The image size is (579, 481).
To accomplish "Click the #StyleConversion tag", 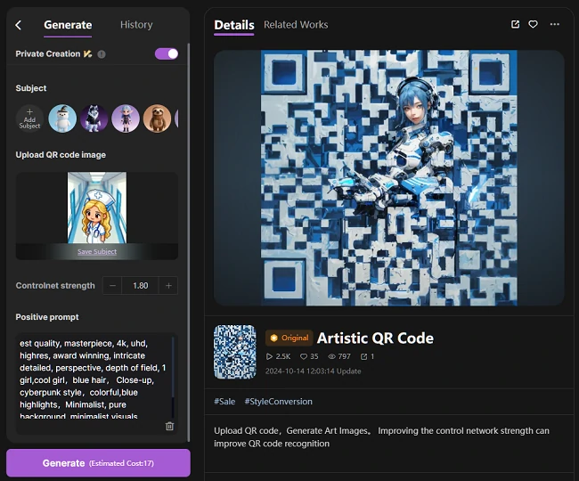I will pyautogui.click(x=279, y=402).
